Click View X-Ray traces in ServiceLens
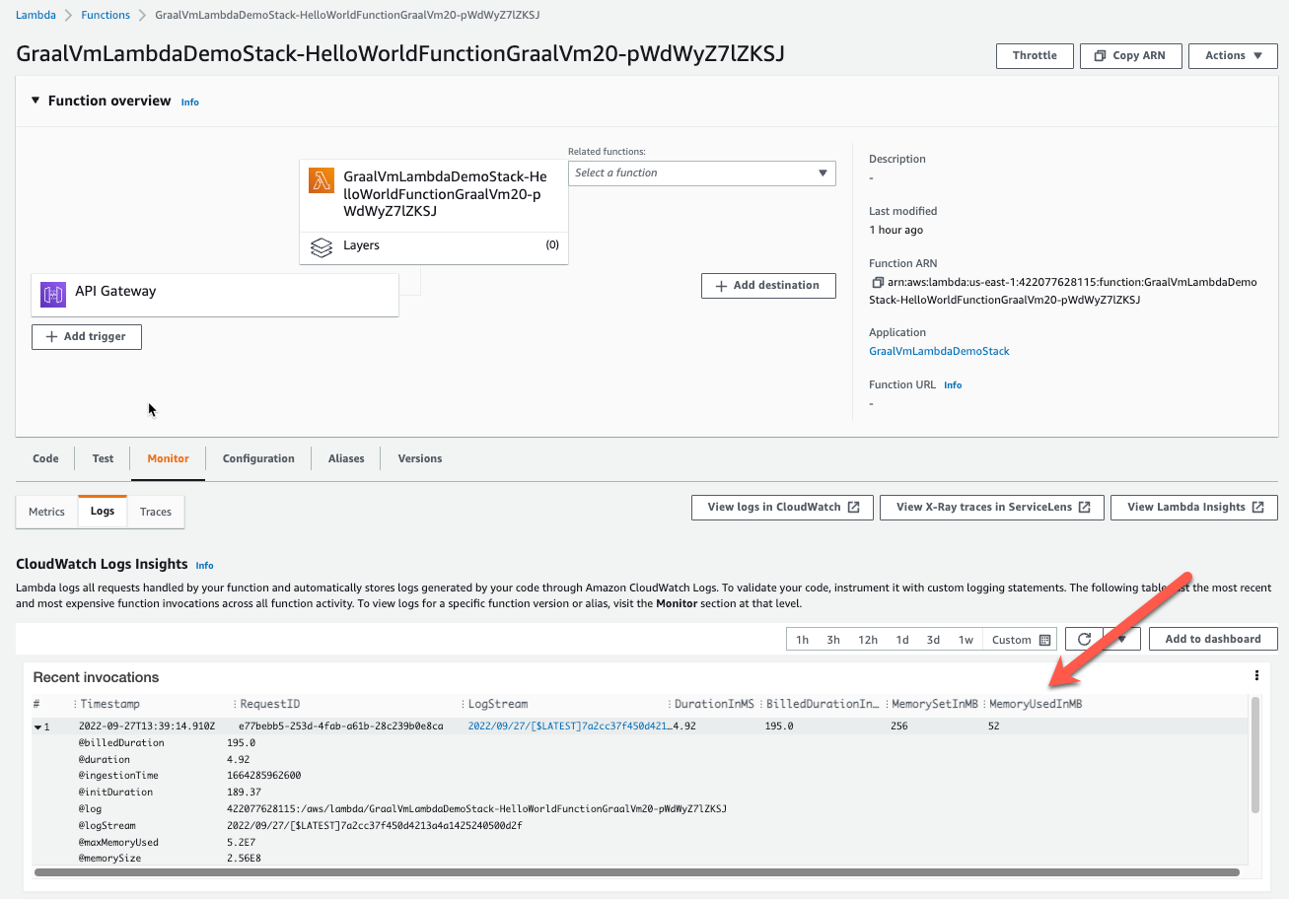 tap(991, 507)
